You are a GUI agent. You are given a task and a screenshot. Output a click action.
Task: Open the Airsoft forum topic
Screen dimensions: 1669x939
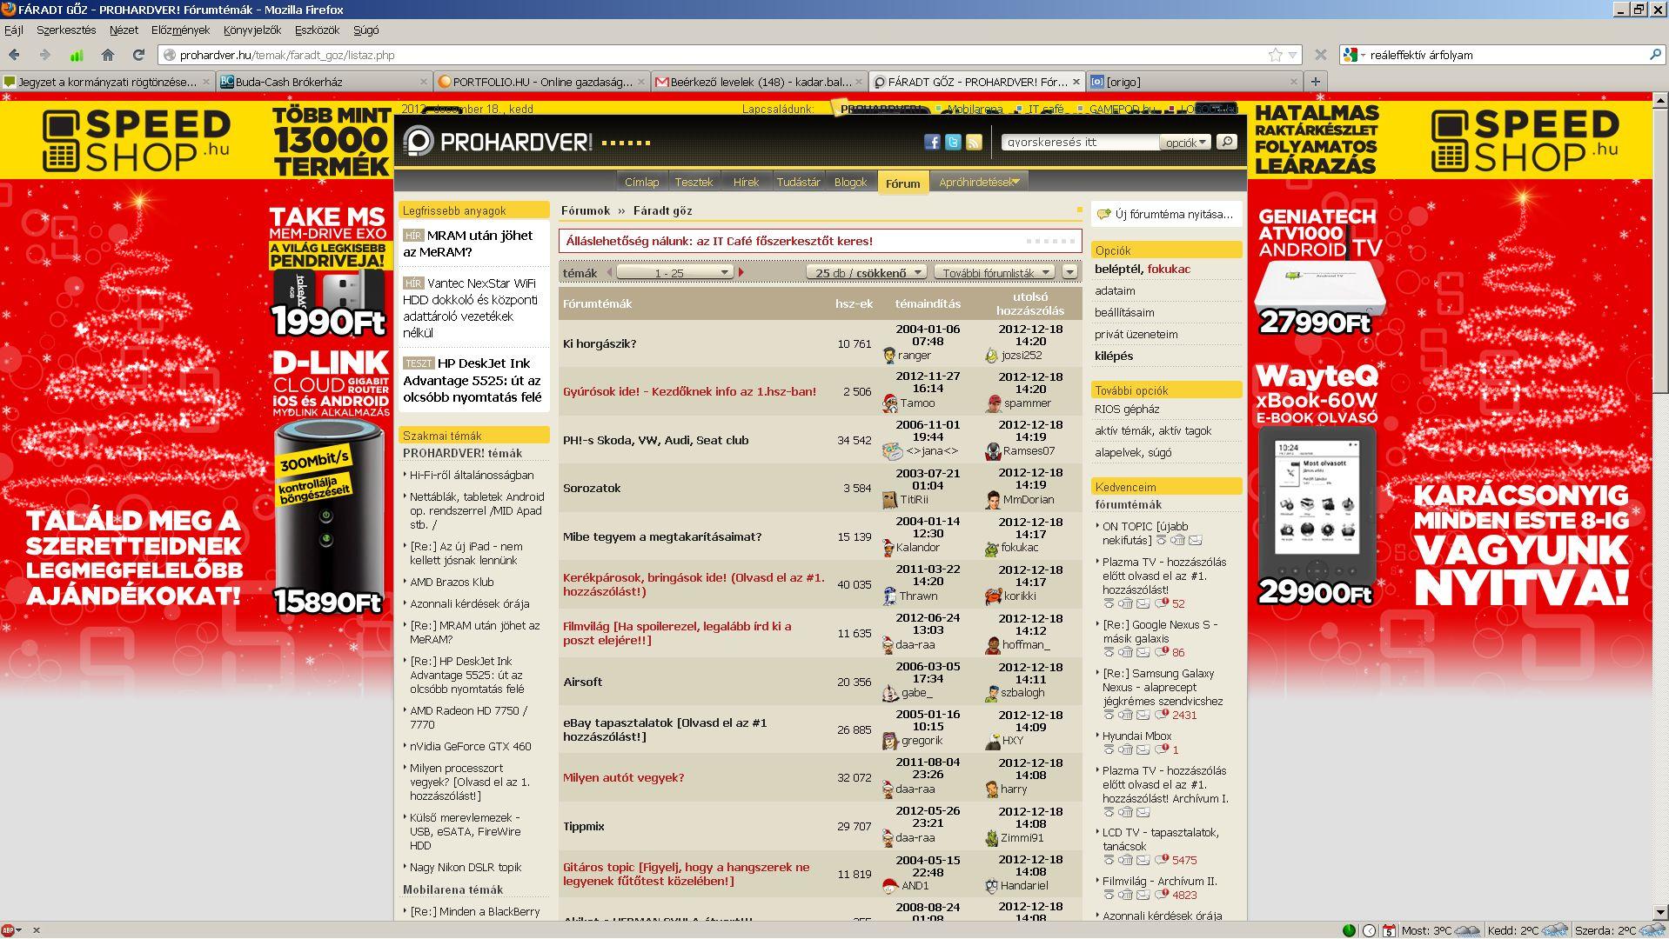[582, 682]
